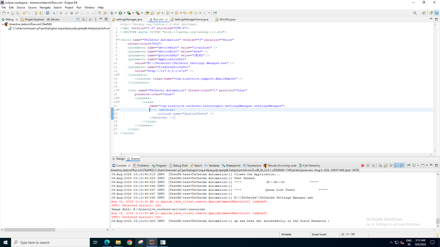
Task: Collapse the suite element fold at line 4
Action: (119, 40)
